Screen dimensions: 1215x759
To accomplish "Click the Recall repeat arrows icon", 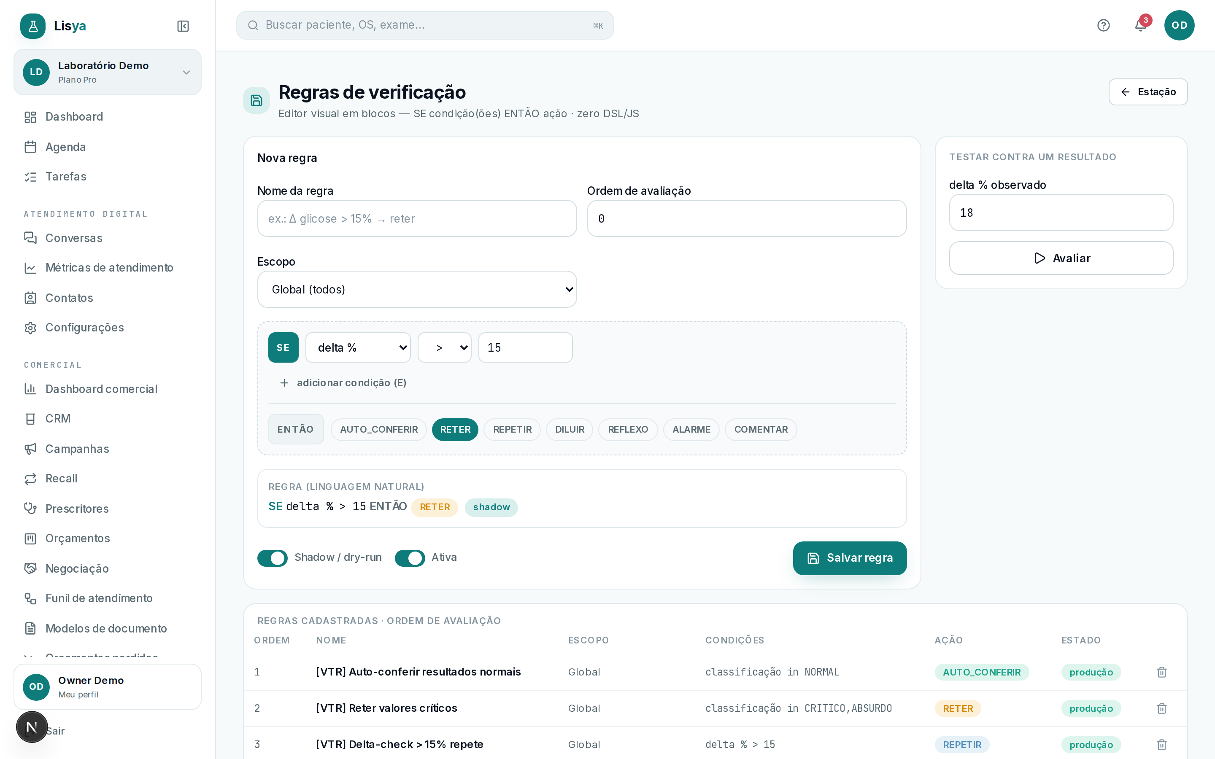I will 30,479.
